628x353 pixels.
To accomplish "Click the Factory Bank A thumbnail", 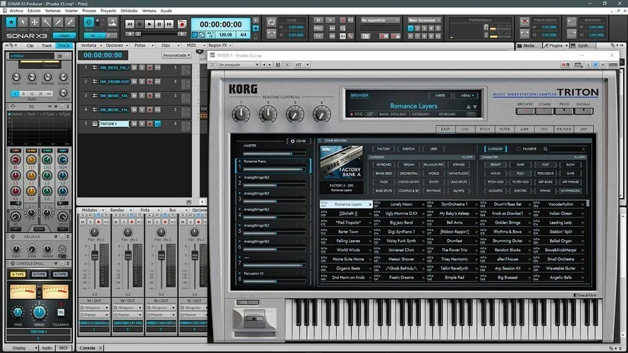I will 341,162.
